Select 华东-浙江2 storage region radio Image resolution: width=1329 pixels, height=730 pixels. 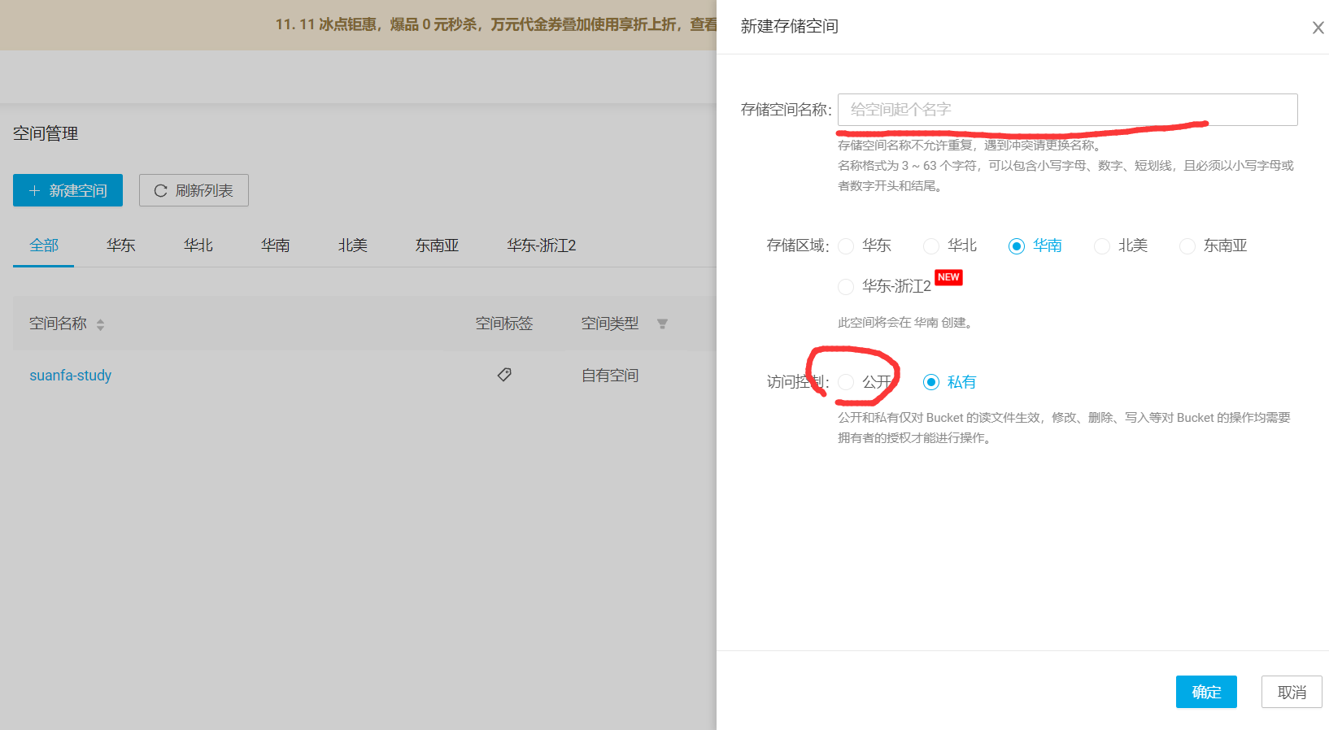tap(846, 287)
